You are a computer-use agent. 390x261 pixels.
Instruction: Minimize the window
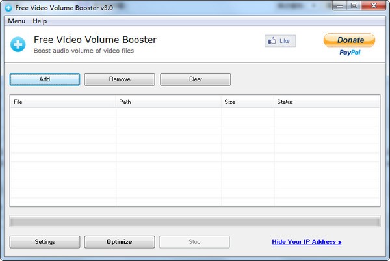[340, 5]
